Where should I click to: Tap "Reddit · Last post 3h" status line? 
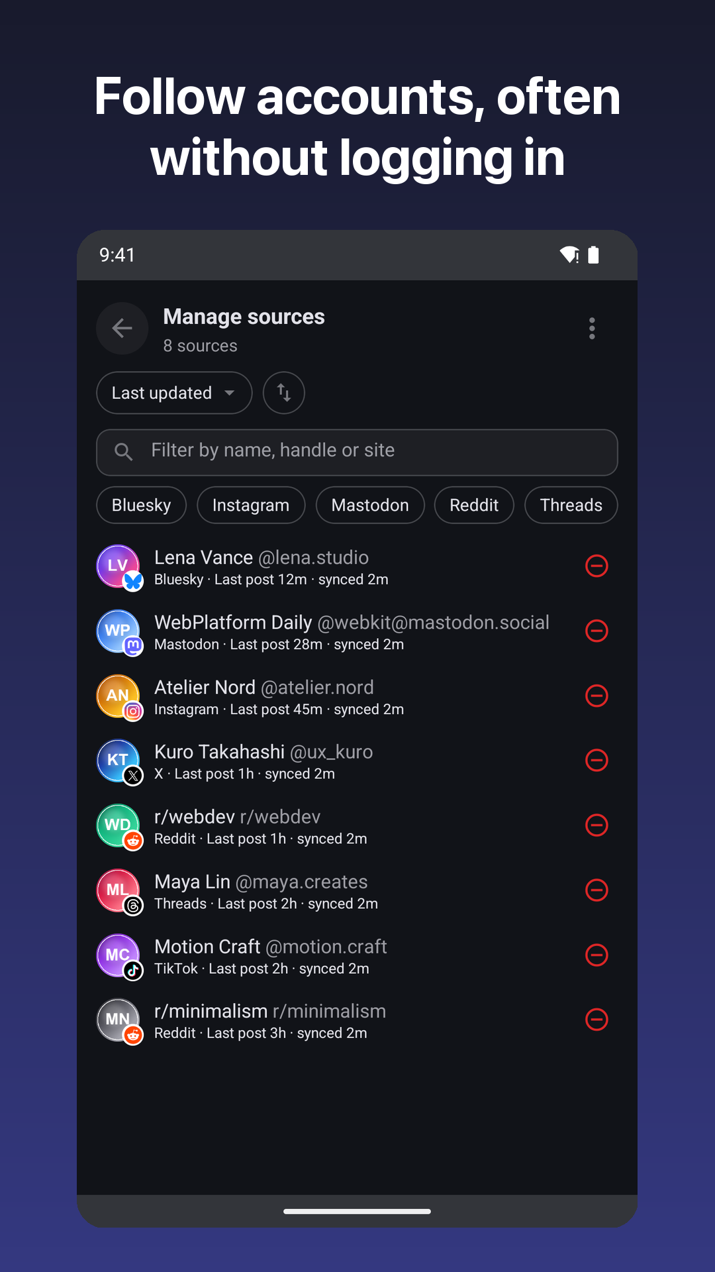[x=260, y=1033]
